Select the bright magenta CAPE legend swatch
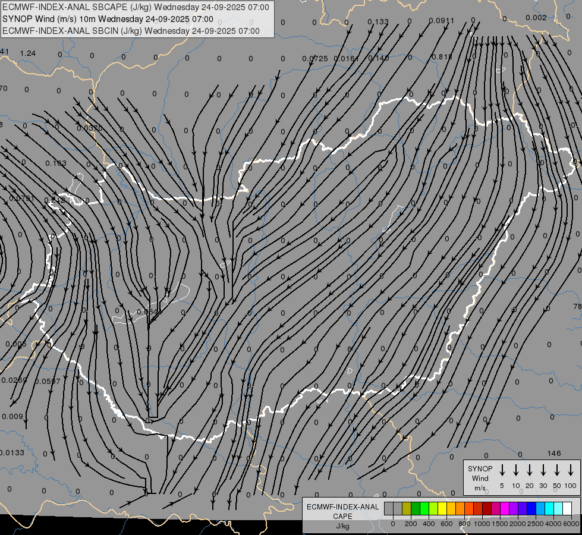The width and height of the screenshot is (582, 535). pos(505,508)
